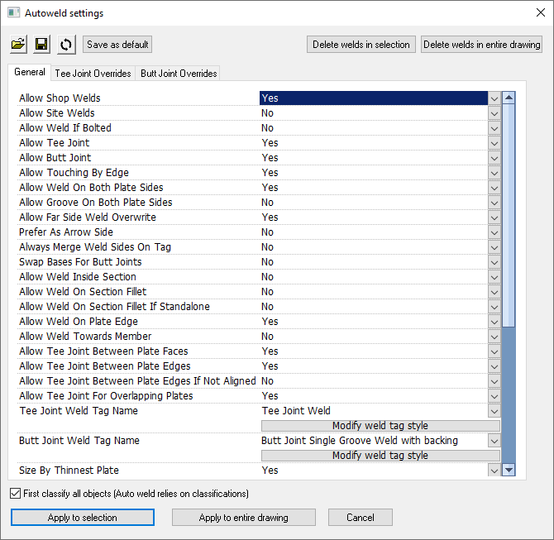Click the scrollbar down arrow in settings list
Image resolution: width=554 pixels, height=540 pixels.
(509, 470)
